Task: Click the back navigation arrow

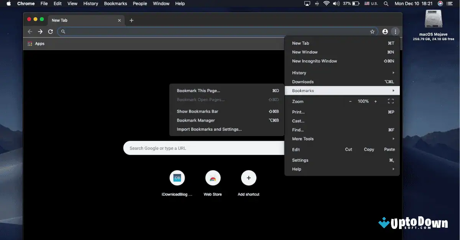Action: (x=30, y=32)
